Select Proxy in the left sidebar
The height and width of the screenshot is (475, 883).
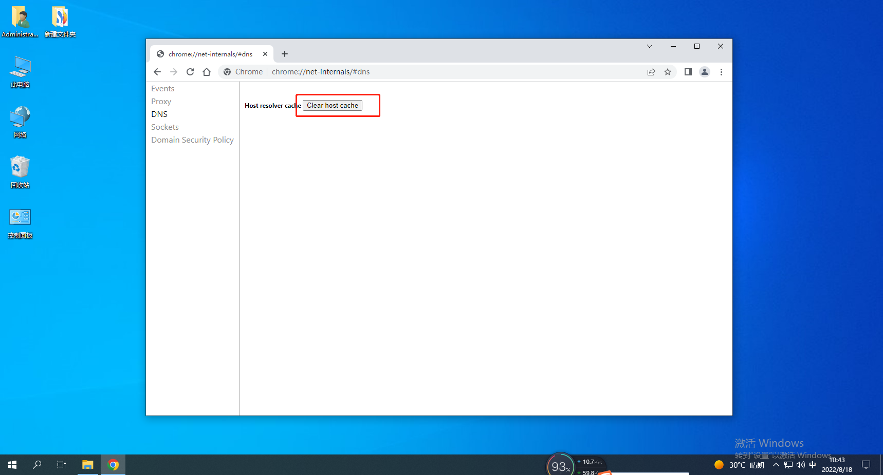(161, 102)
